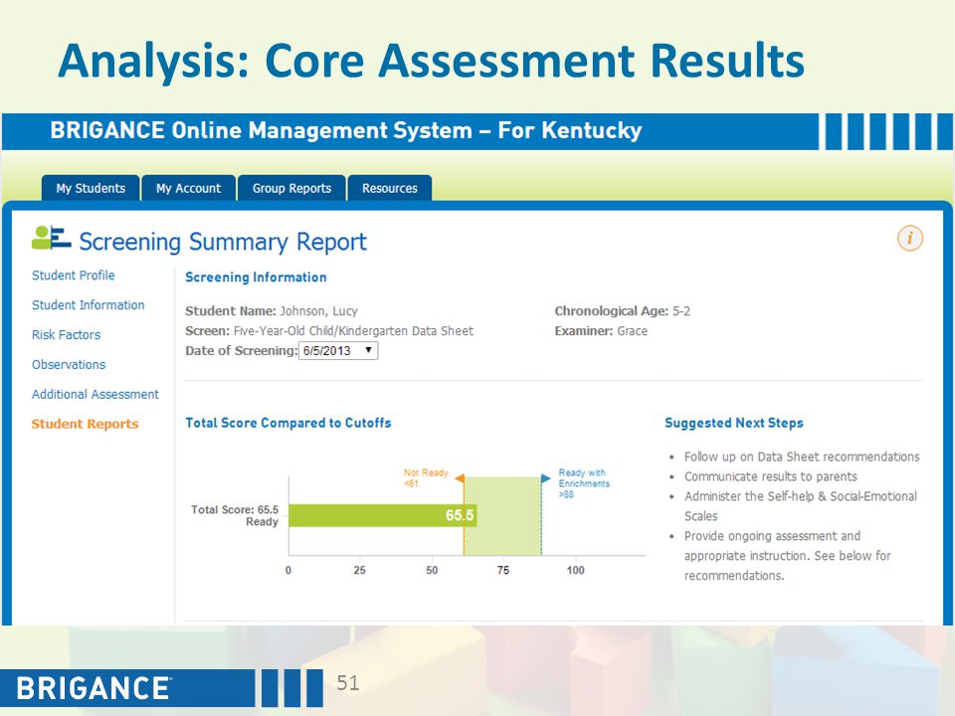Click the Ready with Enrichments >88 label
Screen dimensions: 955x716
coord(584,483)
